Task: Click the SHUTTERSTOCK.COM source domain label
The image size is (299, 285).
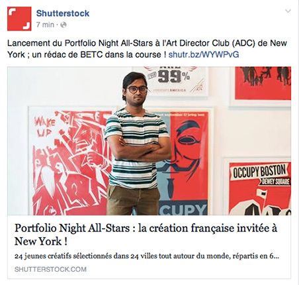Action: coord(50,269)
